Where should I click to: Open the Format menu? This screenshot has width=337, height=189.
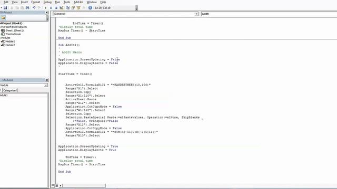(x=36, y=2)
